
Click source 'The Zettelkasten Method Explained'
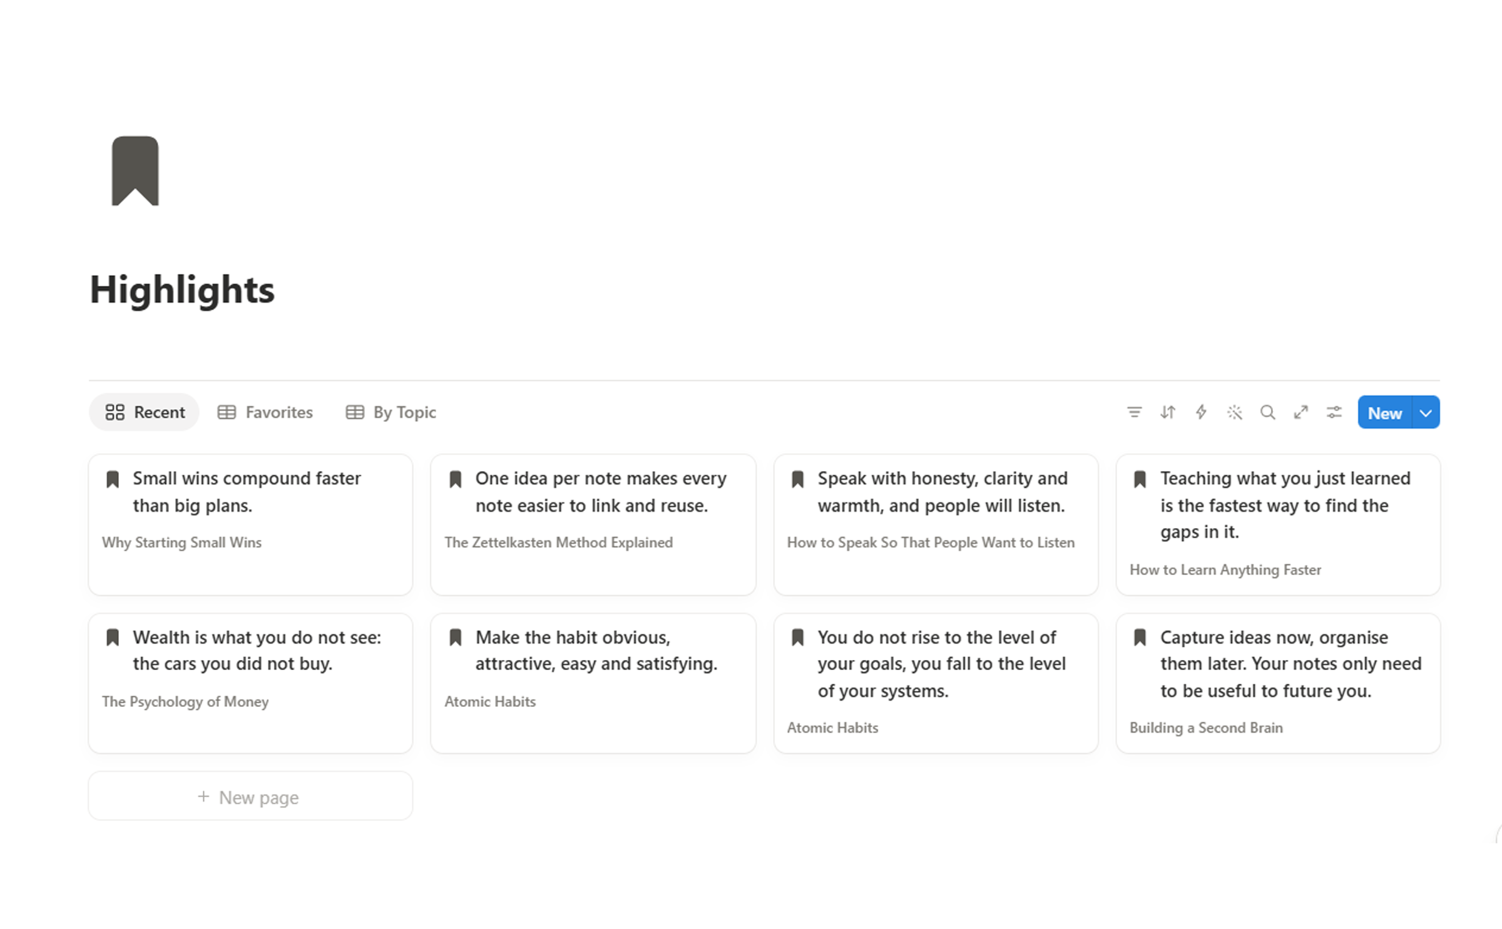558,542
